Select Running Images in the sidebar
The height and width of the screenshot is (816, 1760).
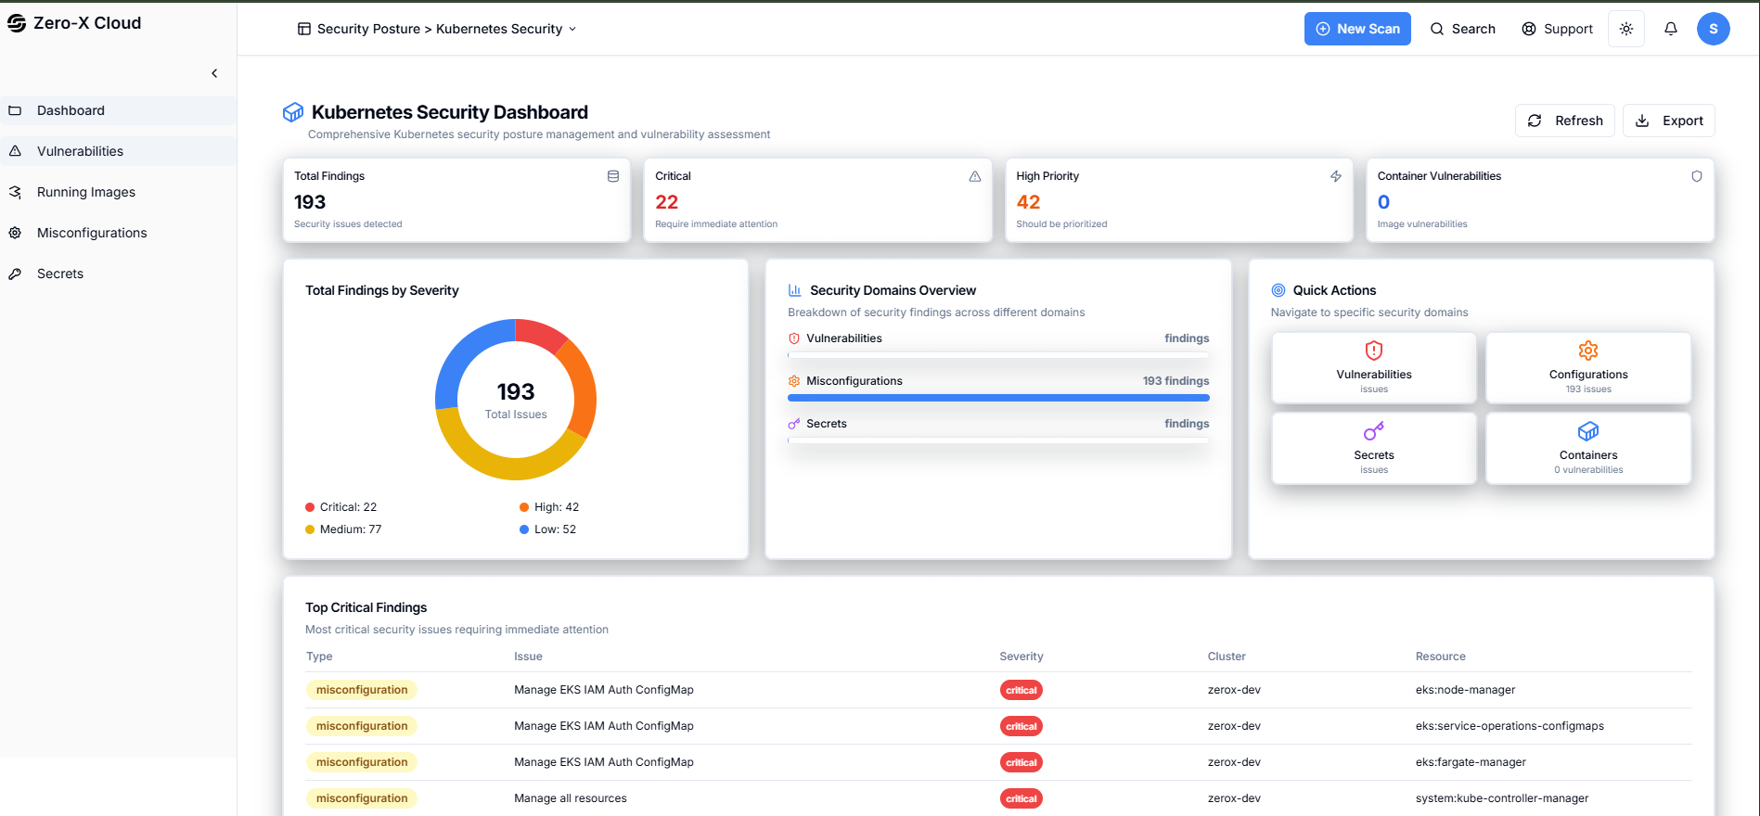coord(86,192)
